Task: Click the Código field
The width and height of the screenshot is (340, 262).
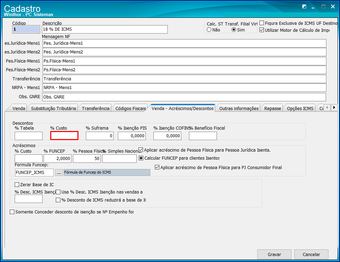Action: [26, 29]
